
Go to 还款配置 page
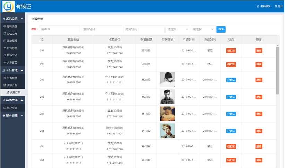click(x=13, y=41)
